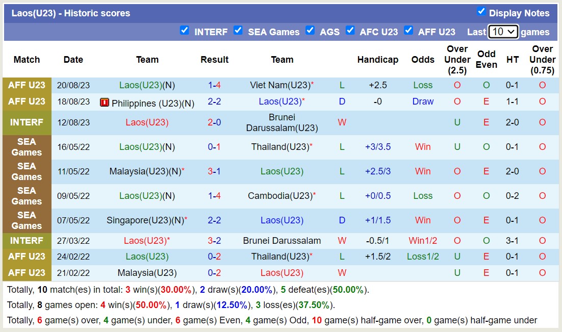The height and width of the screenshot is (332, 562).
Task: Click Thailand(U23) in the 24/02/22 match
Action: click(280, 257)
